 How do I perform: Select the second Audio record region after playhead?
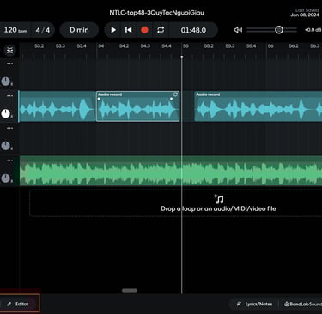coord(258,106)
